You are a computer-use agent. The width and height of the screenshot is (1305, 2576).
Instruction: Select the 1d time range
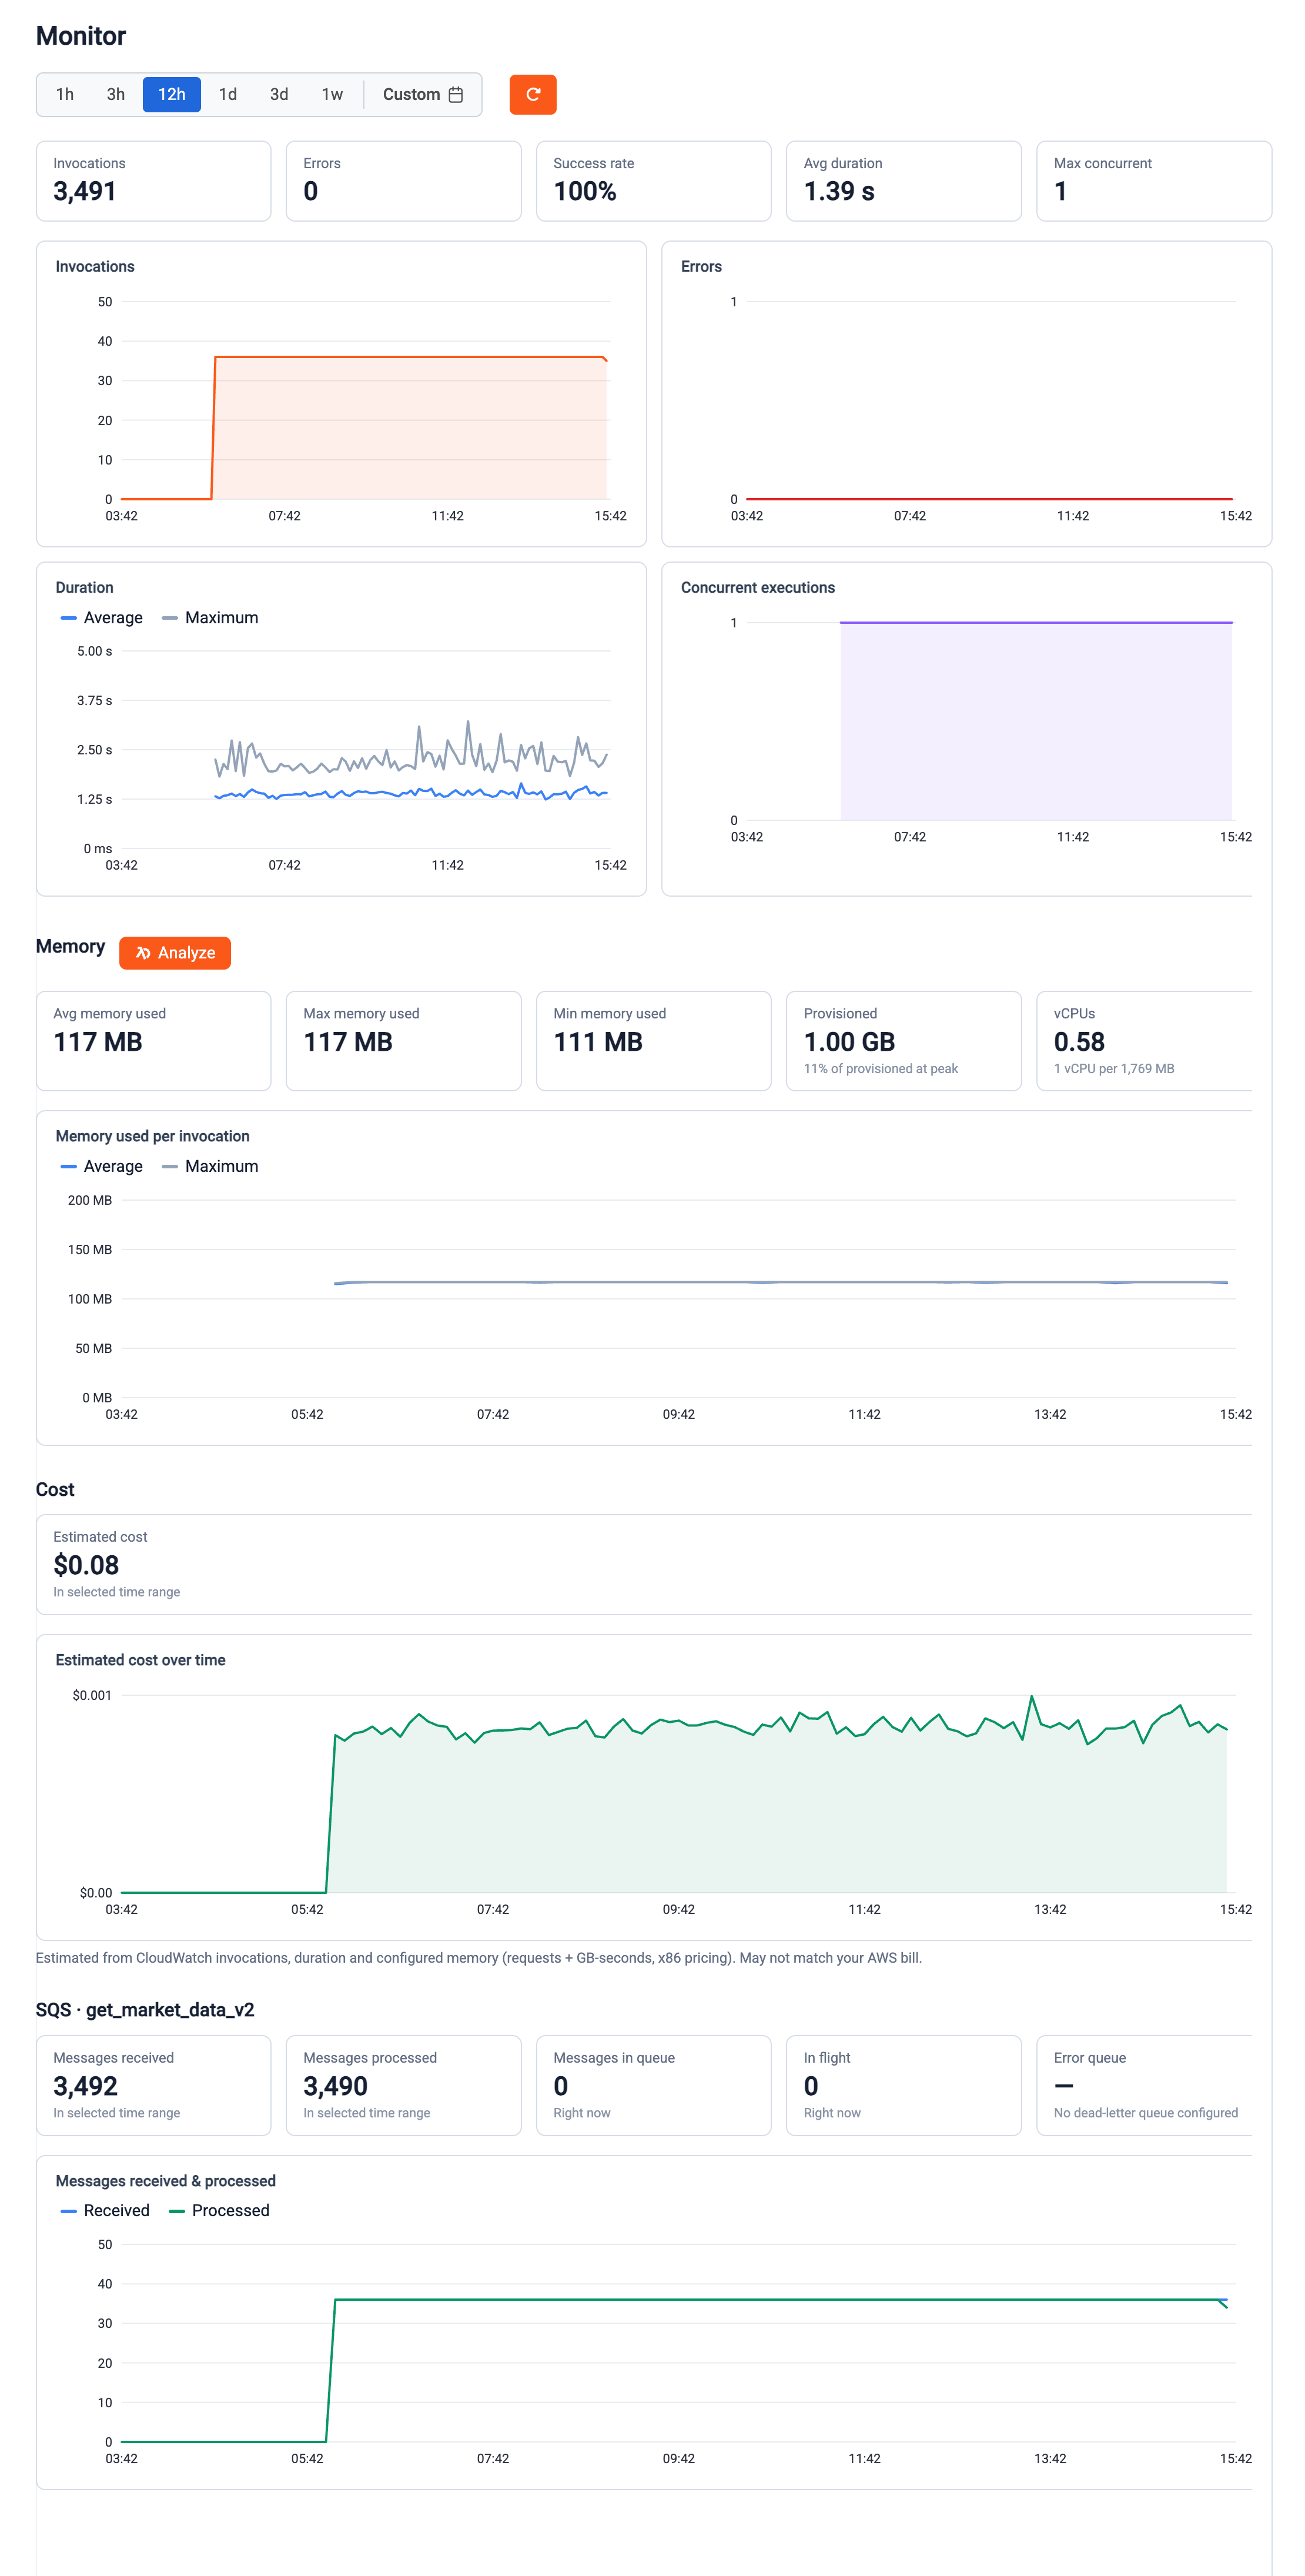pos(228,94)
